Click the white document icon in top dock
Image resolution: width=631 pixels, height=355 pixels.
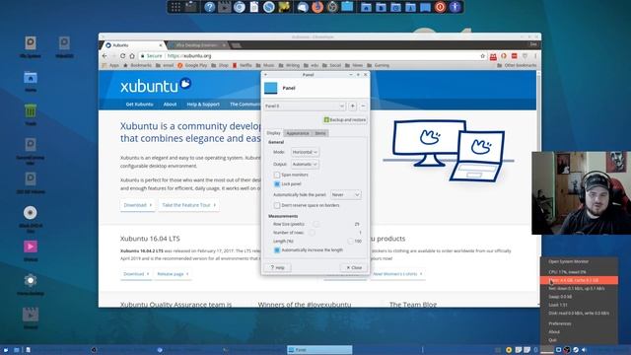[x=254, y=7]
